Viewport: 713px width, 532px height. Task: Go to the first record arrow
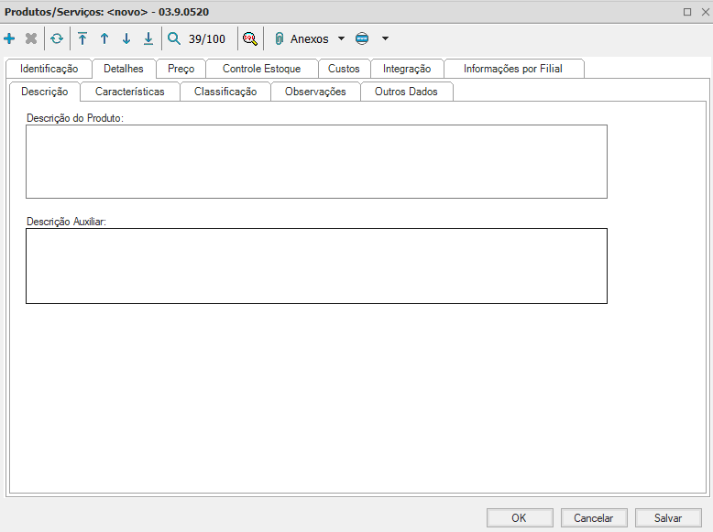[82, 38]
